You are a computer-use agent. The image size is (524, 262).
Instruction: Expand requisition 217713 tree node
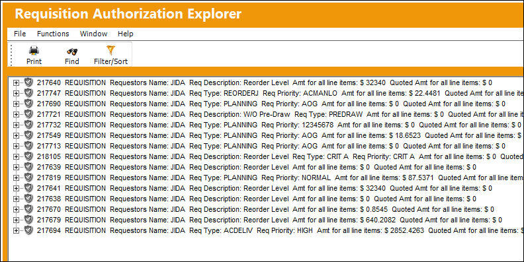pyautogui.click(x=16, y=147)
